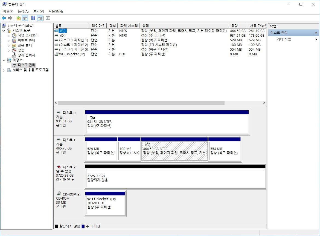
Task: Expand the 작업 스케줄러 node arrow
Action: (9, 36)
